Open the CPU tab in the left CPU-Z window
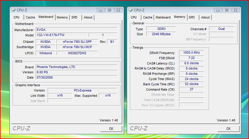249x139 pixels. (x=18, y=17)
